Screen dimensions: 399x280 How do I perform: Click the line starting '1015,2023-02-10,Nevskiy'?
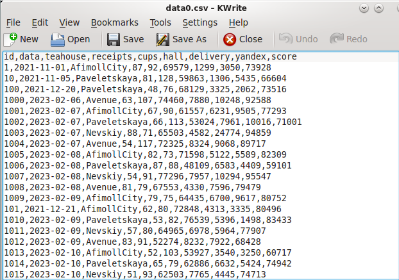[135, 274]
